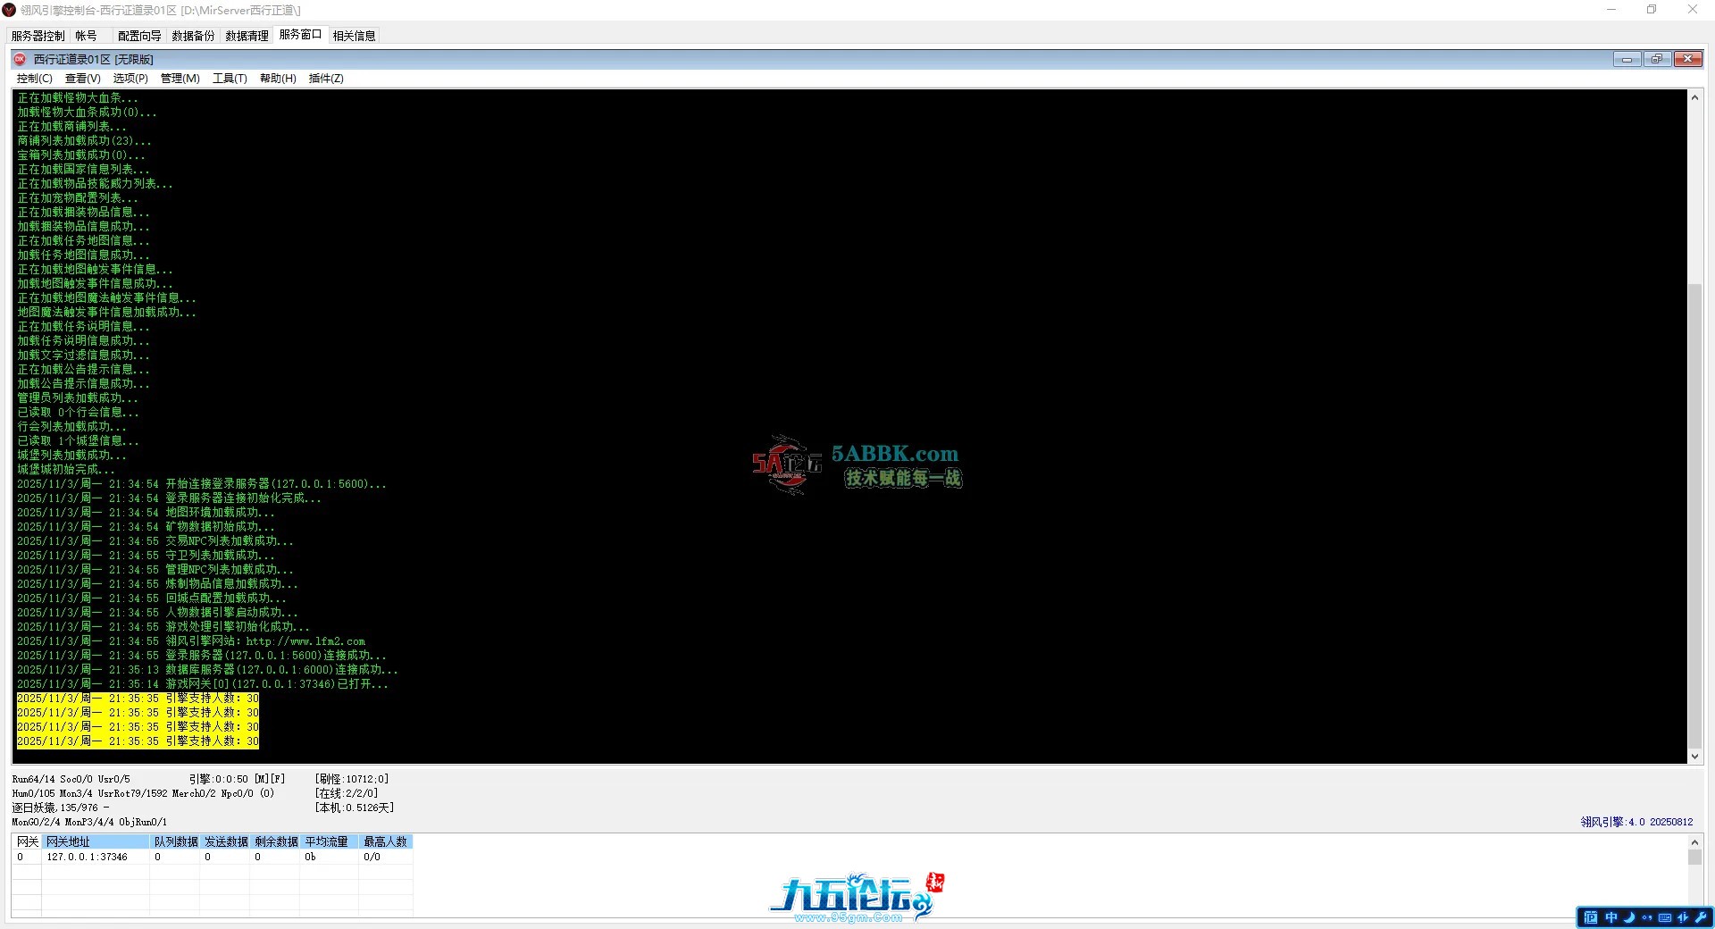The width and height of the screenshot is (1715, 929).
Task: Click the log scrollbar down arrow
Action: click(1694, 756)
